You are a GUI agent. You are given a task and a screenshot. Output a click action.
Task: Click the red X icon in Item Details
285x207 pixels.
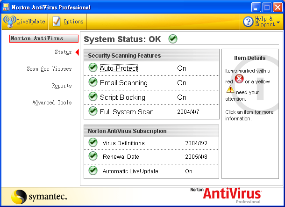239,79
